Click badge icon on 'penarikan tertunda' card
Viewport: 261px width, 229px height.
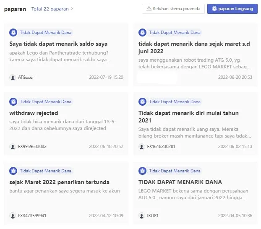point(13,171)
